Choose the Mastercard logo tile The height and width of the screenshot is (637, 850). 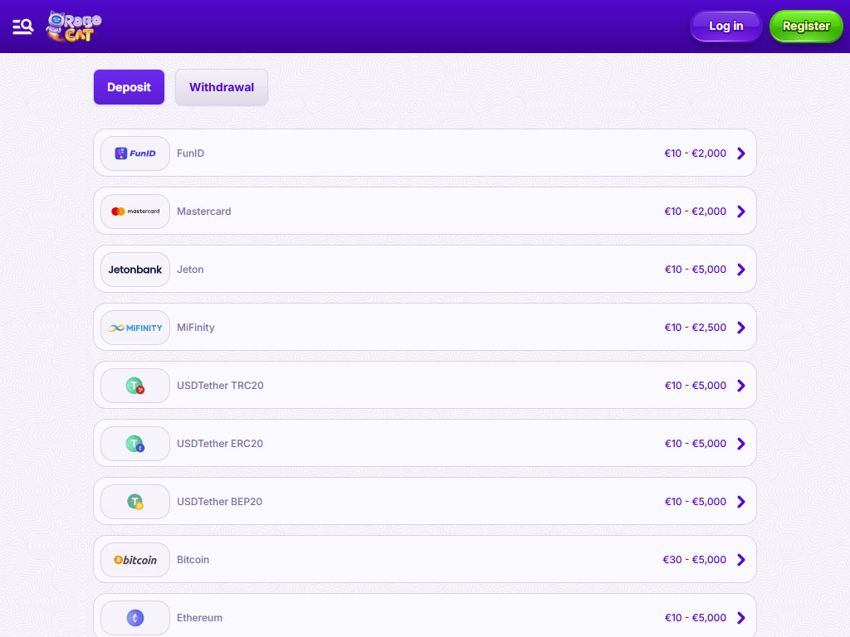pyautogui.click(x=135, y=212)
